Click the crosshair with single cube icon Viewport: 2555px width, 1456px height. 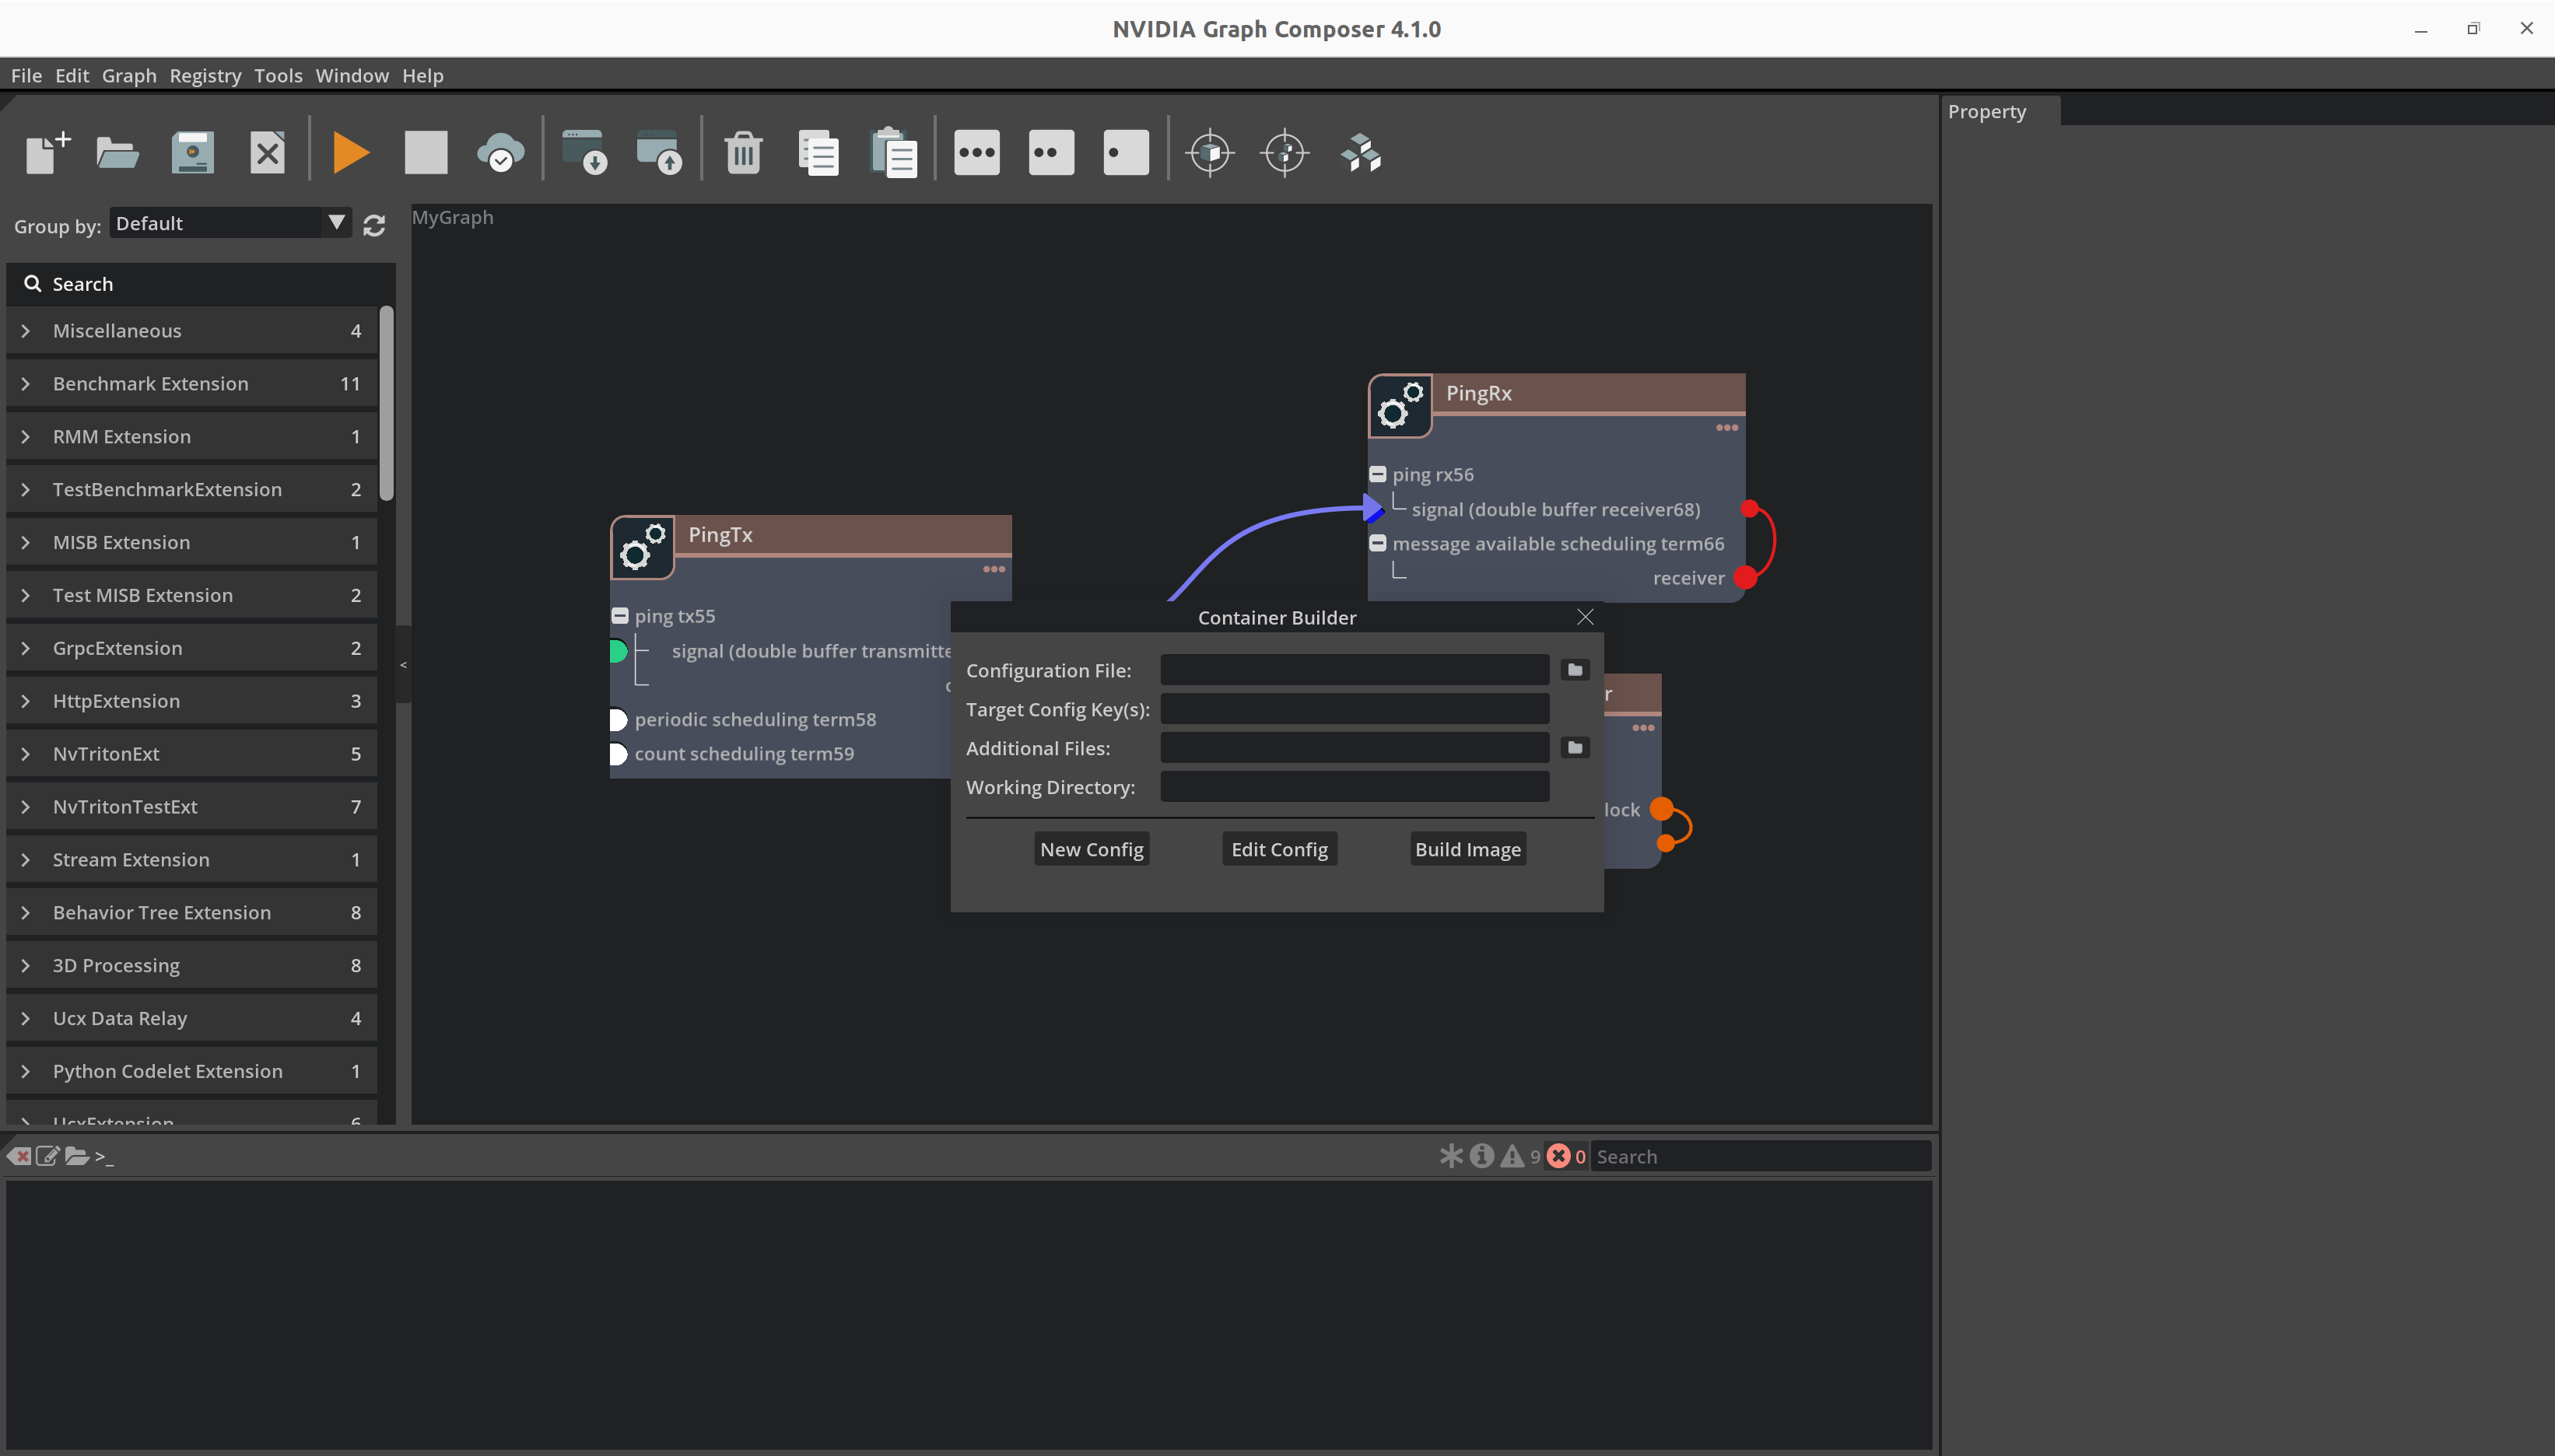1210,153
